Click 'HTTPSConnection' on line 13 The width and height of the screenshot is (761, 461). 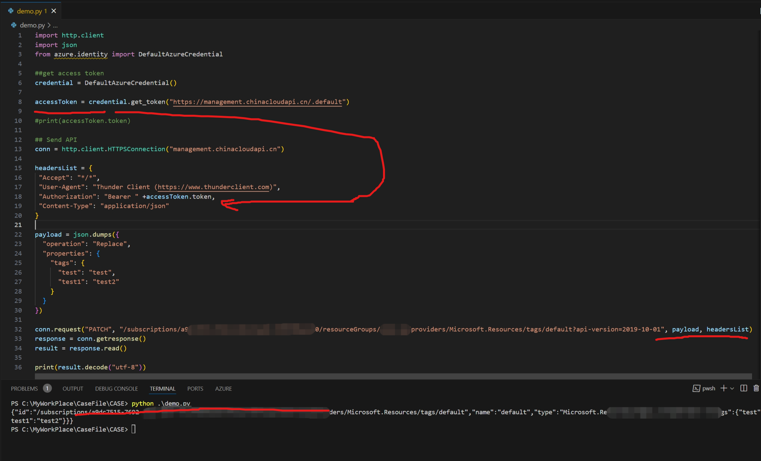(x=136, y=149)
